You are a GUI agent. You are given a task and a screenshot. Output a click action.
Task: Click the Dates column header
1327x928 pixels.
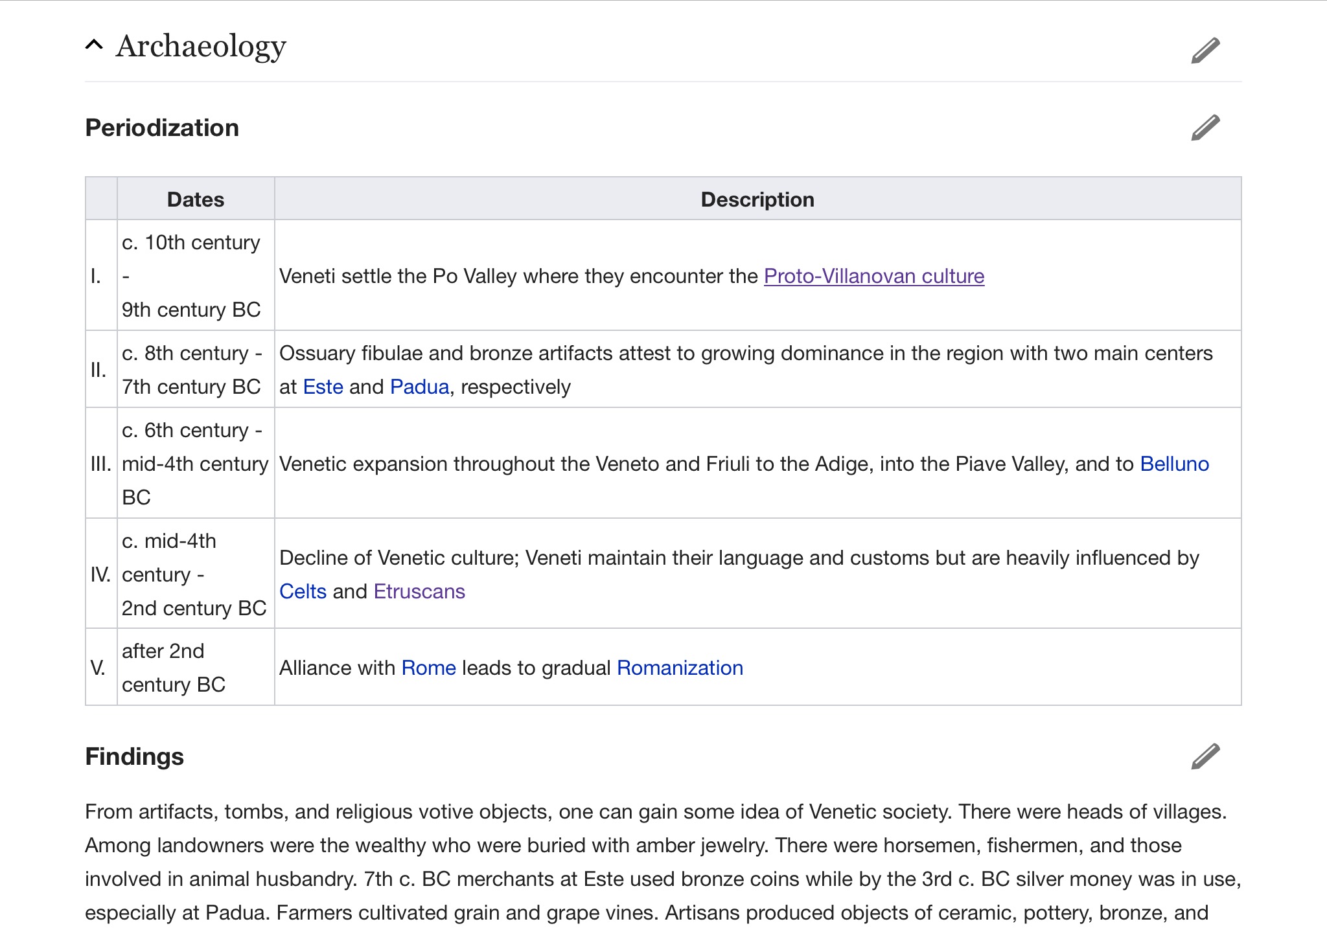196,199
